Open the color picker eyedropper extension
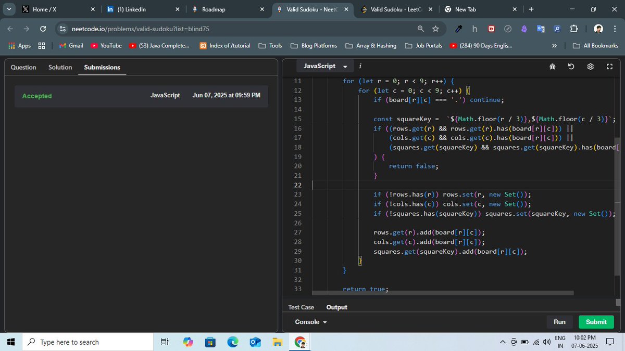The width and height of the screenshot is (625, 351). [458, 29]
